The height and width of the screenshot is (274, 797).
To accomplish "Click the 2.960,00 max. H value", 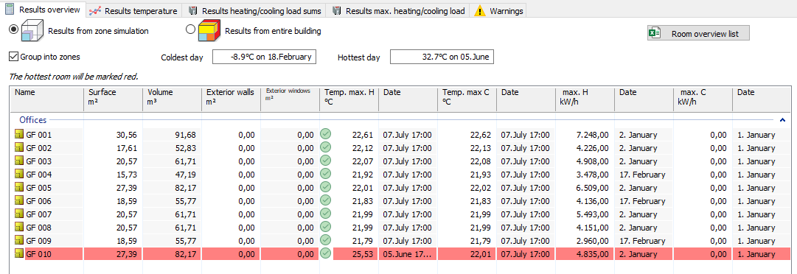I will click(593, 241).
